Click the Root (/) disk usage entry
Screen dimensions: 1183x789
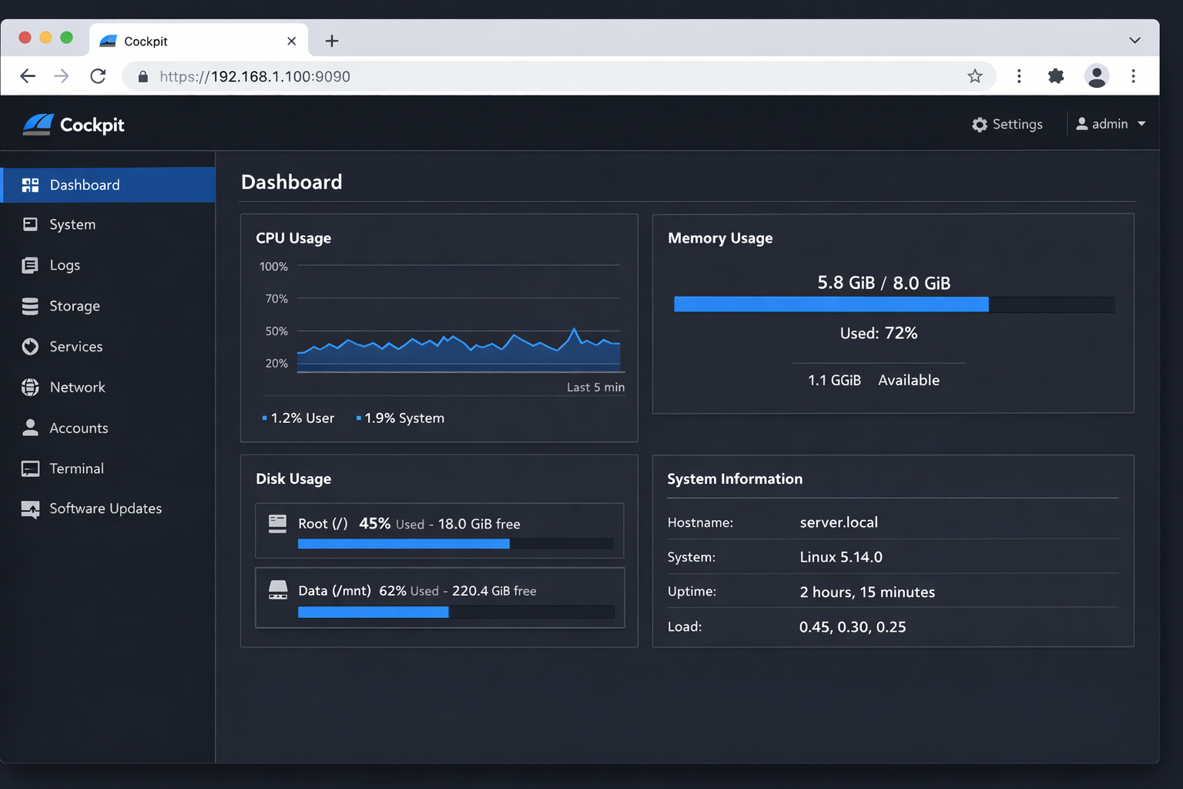tap(439, 530)
